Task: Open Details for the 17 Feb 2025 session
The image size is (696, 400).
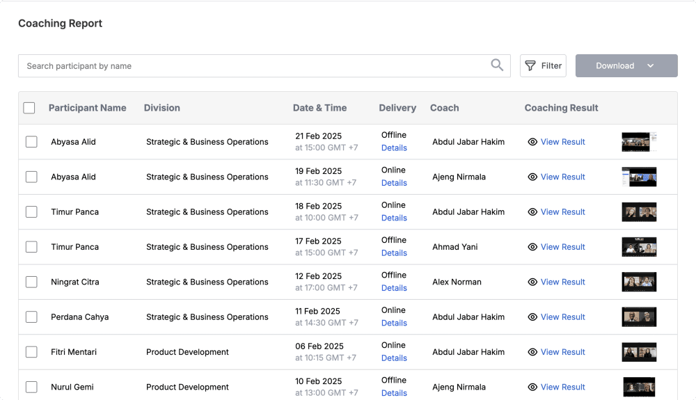Action: click(394, 253)
